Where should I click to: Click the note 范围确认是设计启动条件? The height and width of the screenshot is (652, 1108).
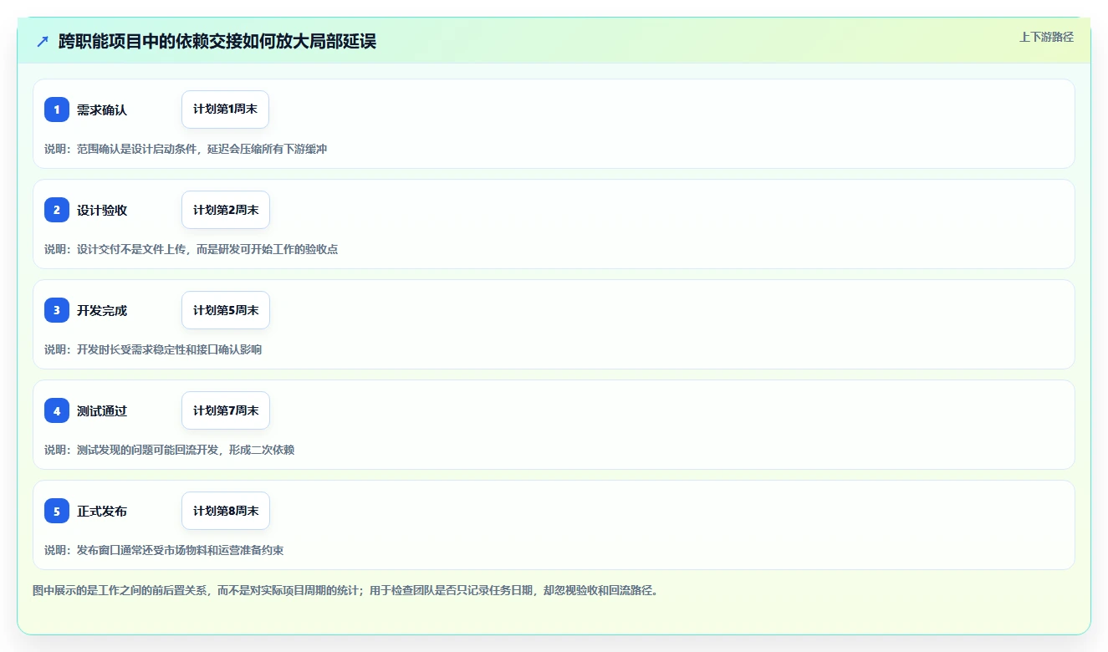(136, 149)
